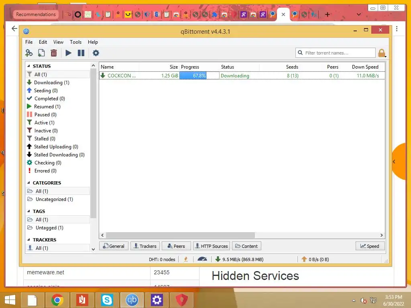This screenshot has width=411, height=308.
Task: Open Chrome from the taskbar
Action: pyautogui.click(x=57, y=300)
